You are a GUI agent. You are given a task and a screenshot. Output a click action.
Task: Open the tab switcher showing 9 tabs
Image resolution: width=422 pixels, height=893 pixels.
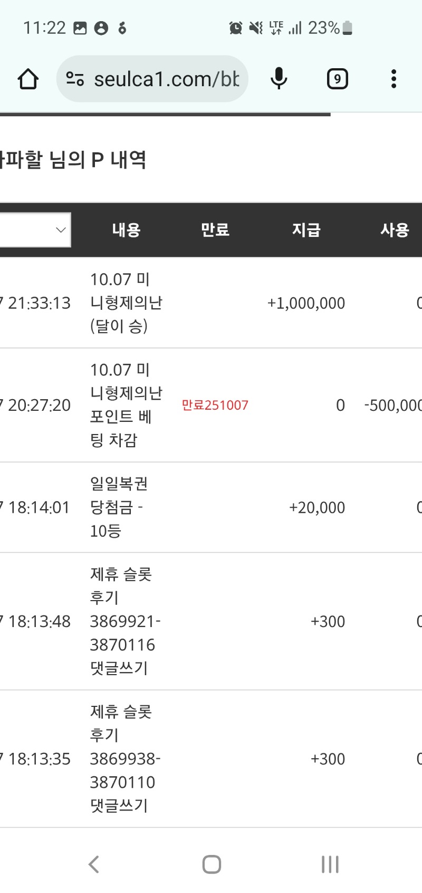(x=337, y=79)
